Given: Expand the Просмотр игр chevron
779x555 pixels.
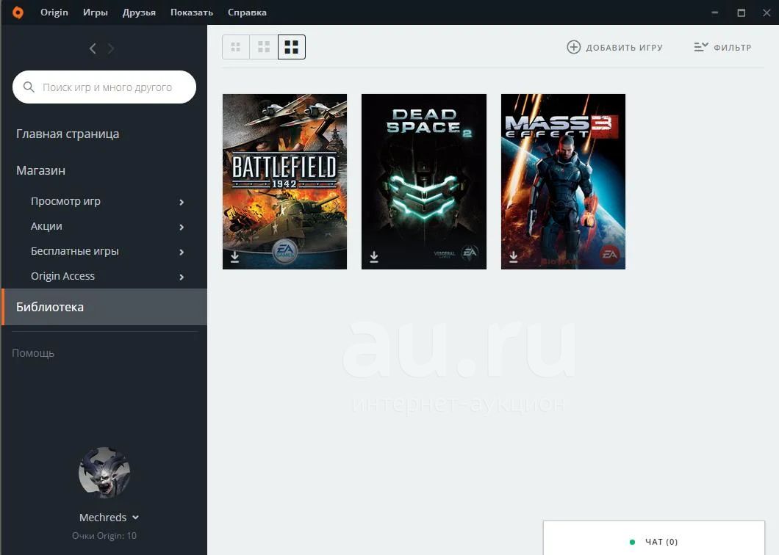Looking at the screenshot, I should click(x=182, y=202).
